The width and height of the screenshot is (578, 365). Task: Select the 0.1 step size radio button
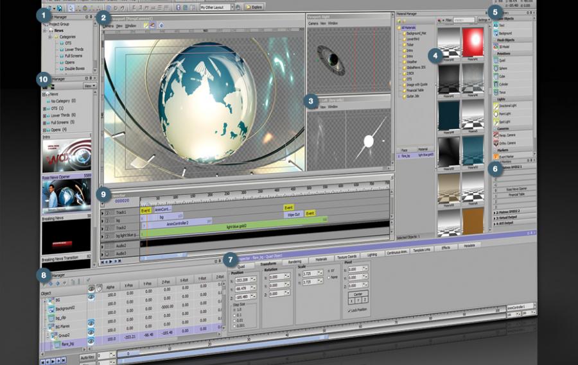coord(234,316)
